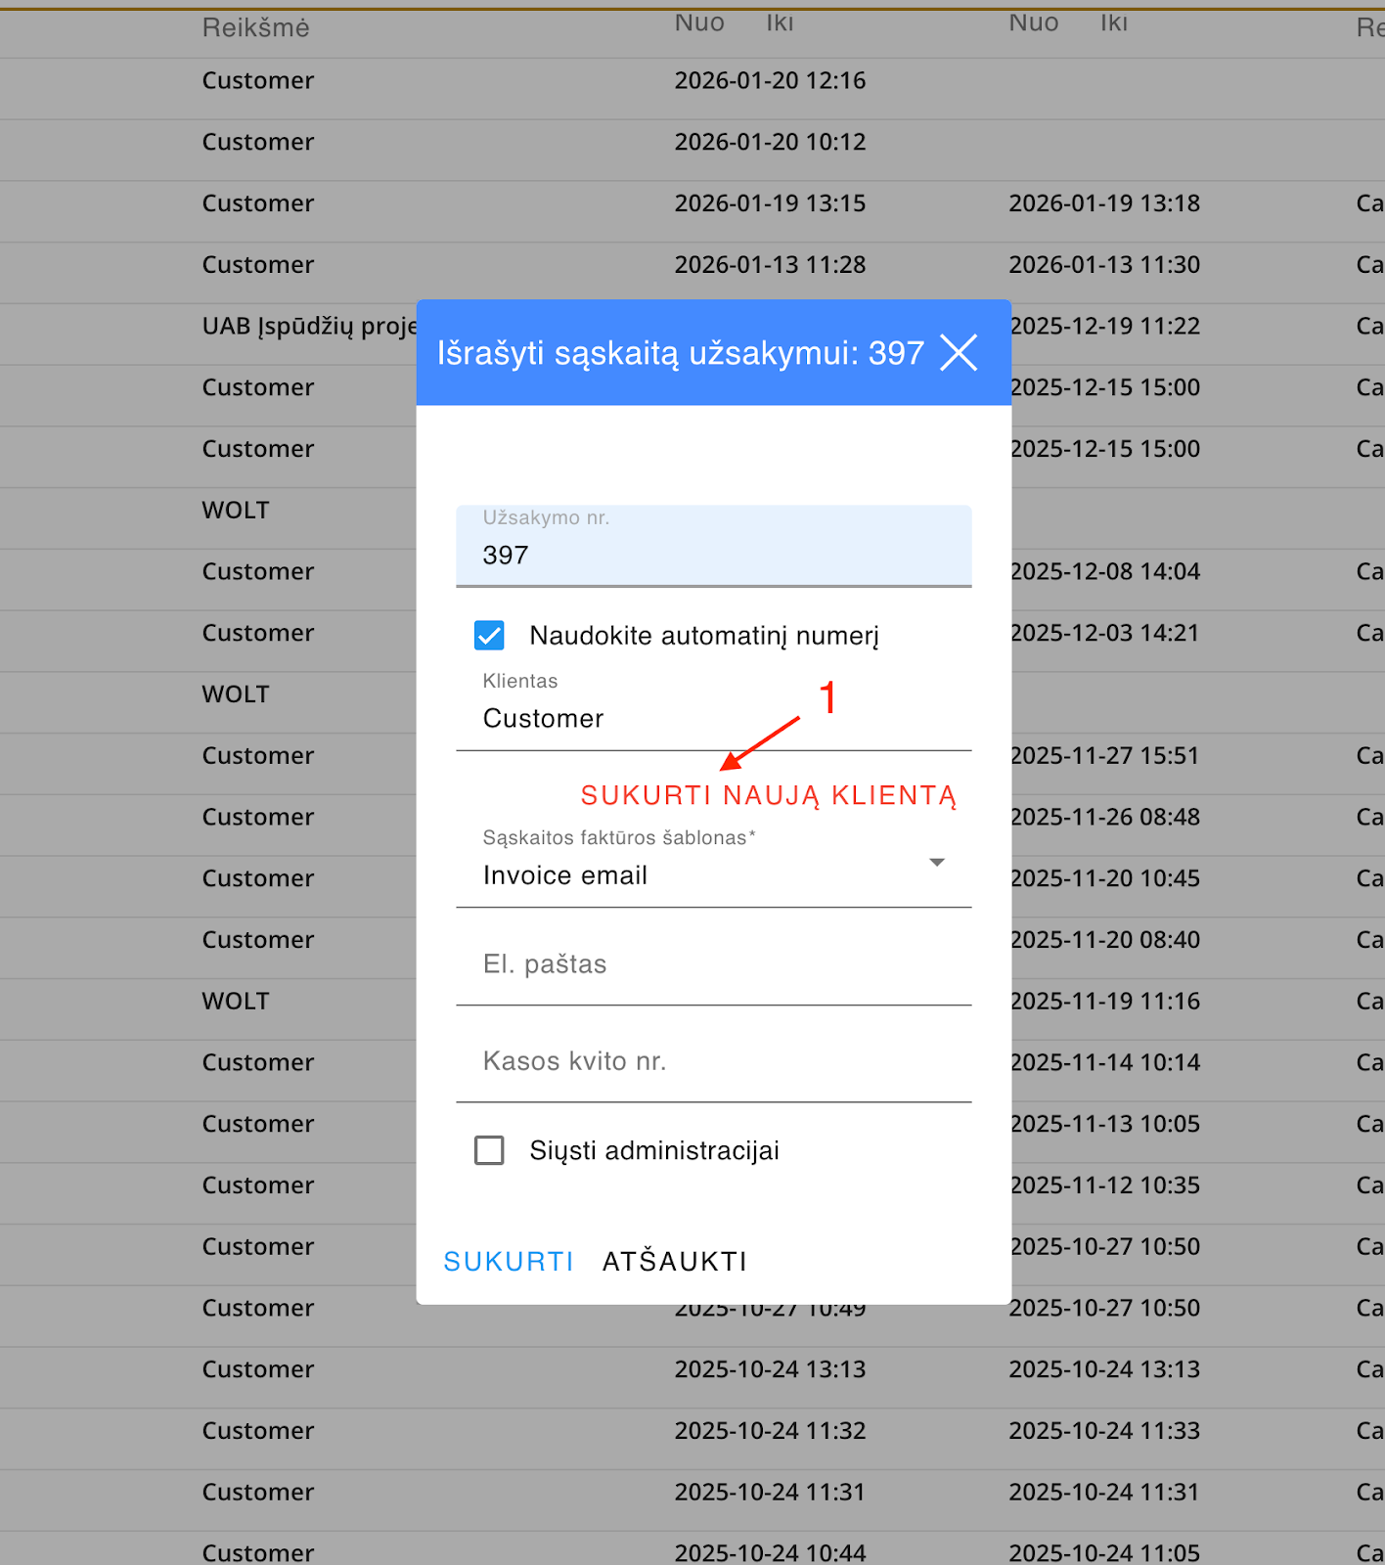Click the 'Užsakymo nr.' field with 397
Image resolution: width=1385 pixels, height=1565 pixels.
pyautogui.click(x=712, y=555)
